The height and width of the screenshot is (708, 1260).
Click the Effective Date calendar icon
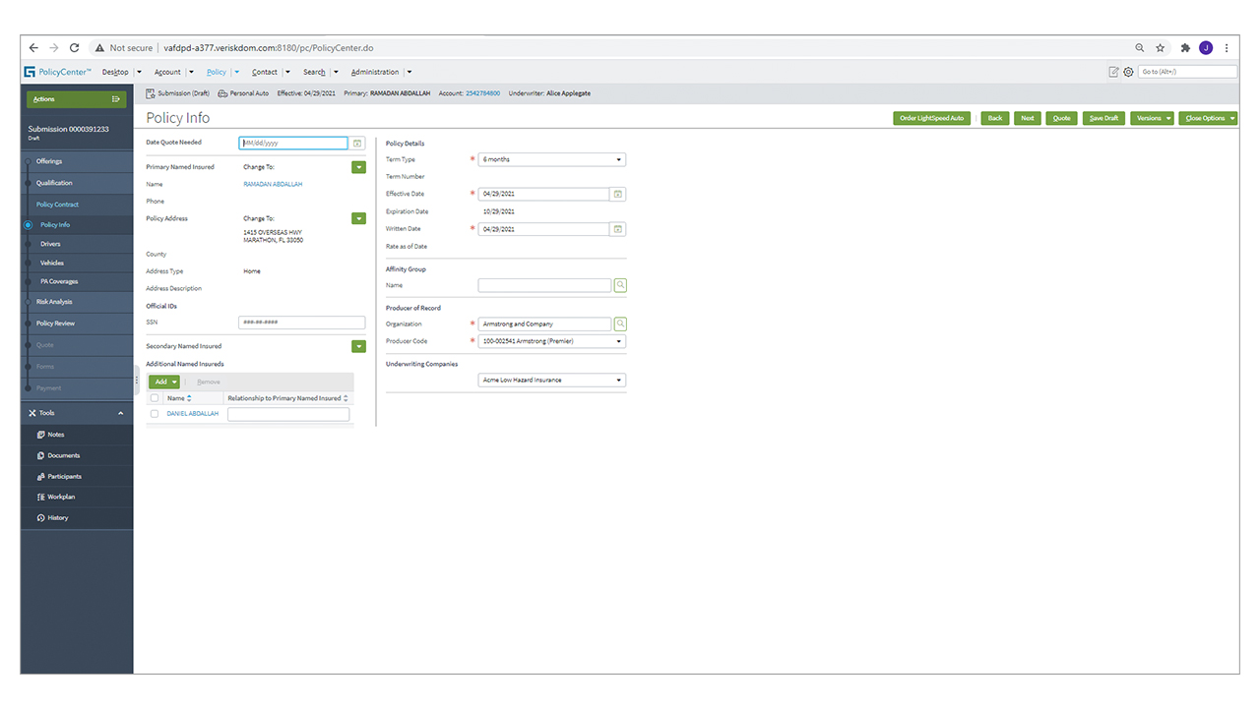618,195
